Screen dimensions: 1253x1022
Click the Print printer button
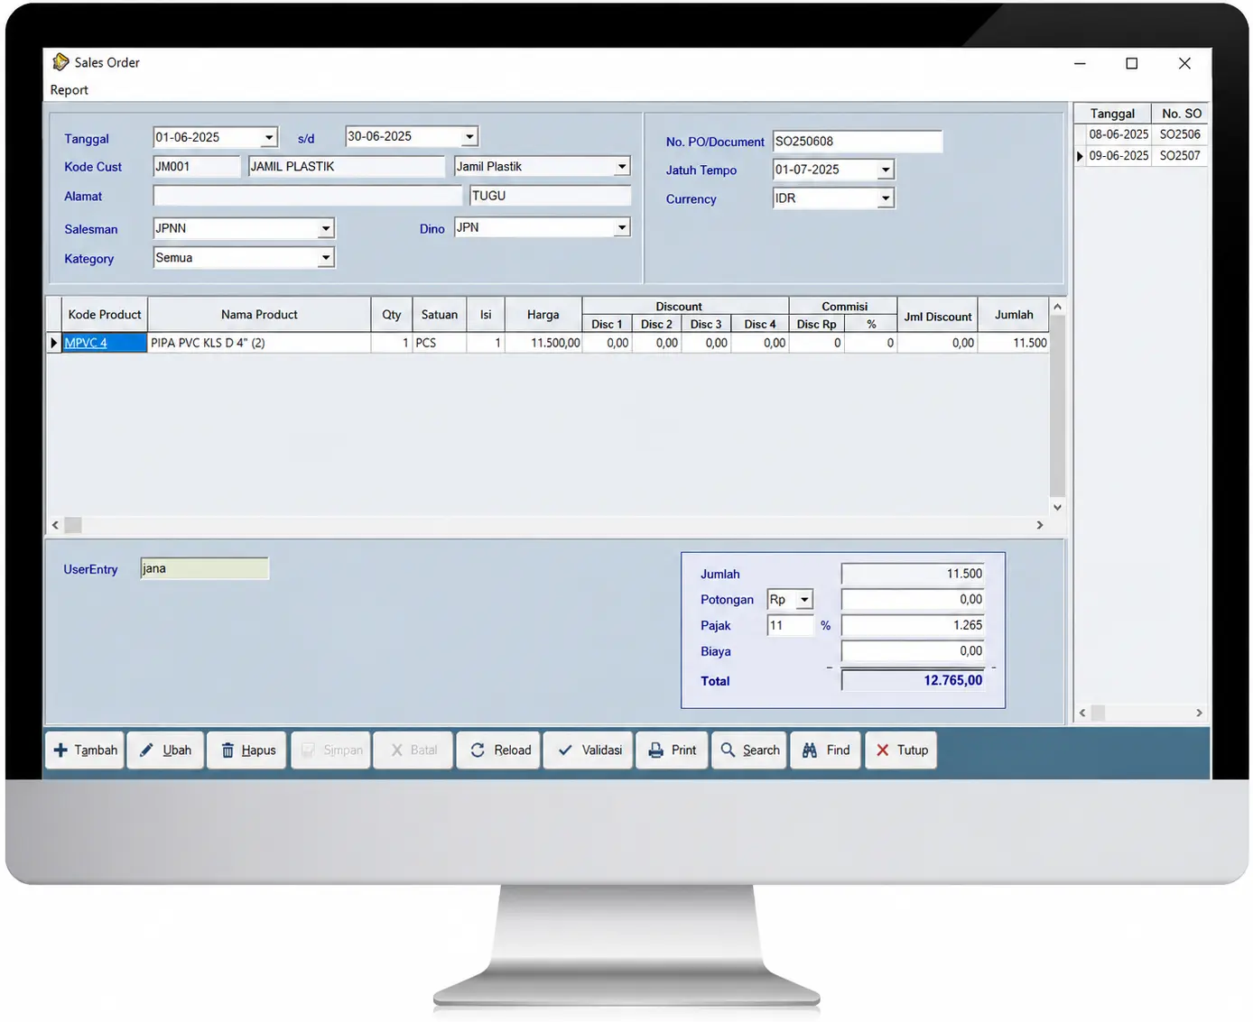(673, 750)
